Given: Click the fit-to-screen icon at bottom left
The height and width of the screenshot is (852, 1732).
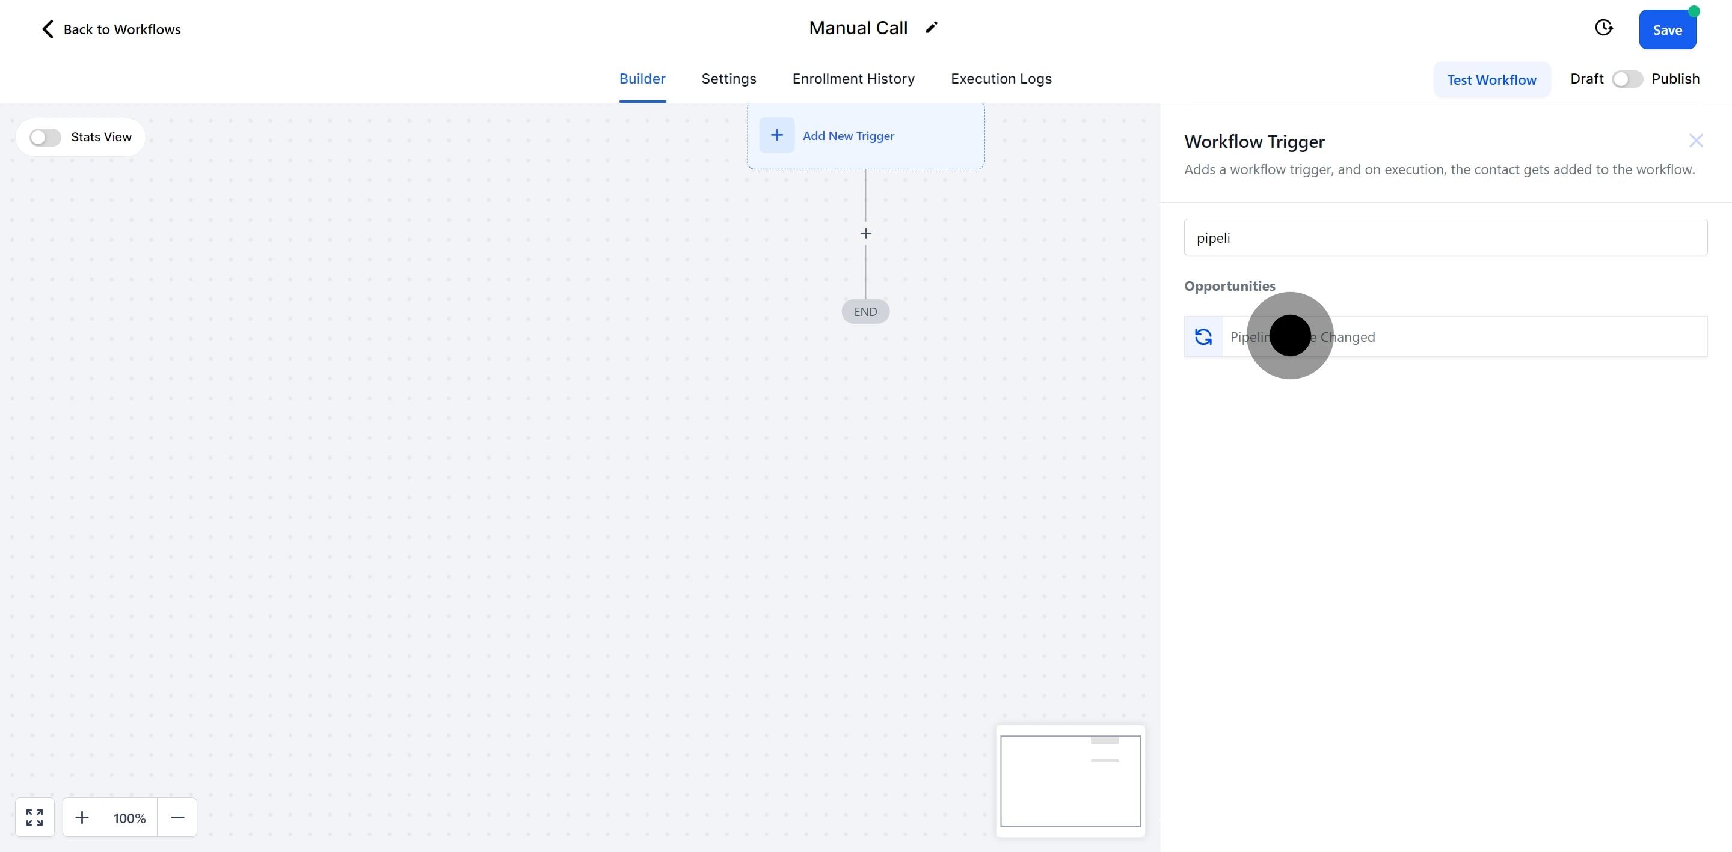Looking at the screenshot, I should point(34,817).
